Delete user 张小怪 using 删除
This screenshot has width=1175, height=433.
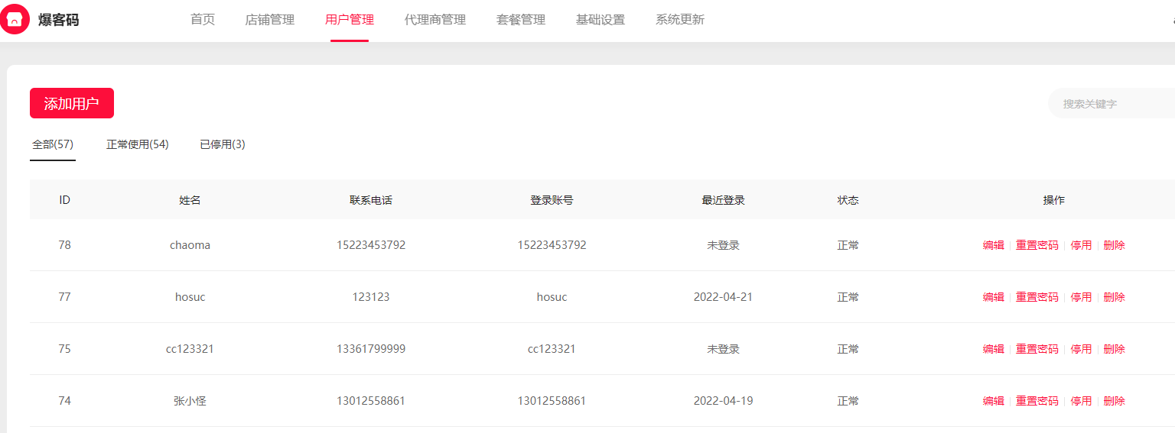[x=1114, y=401]
